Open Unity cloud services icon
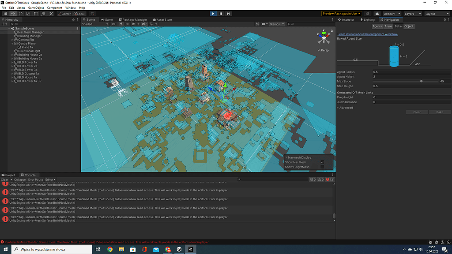 pos(377,14)
